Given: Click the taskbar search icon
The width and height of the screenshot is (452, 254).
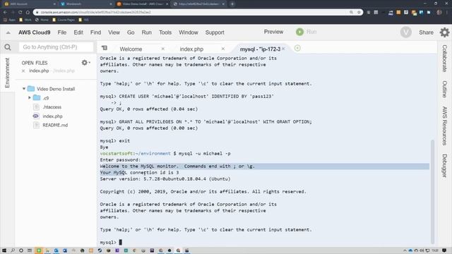Looking at the screenshot, I should (13, 250).
